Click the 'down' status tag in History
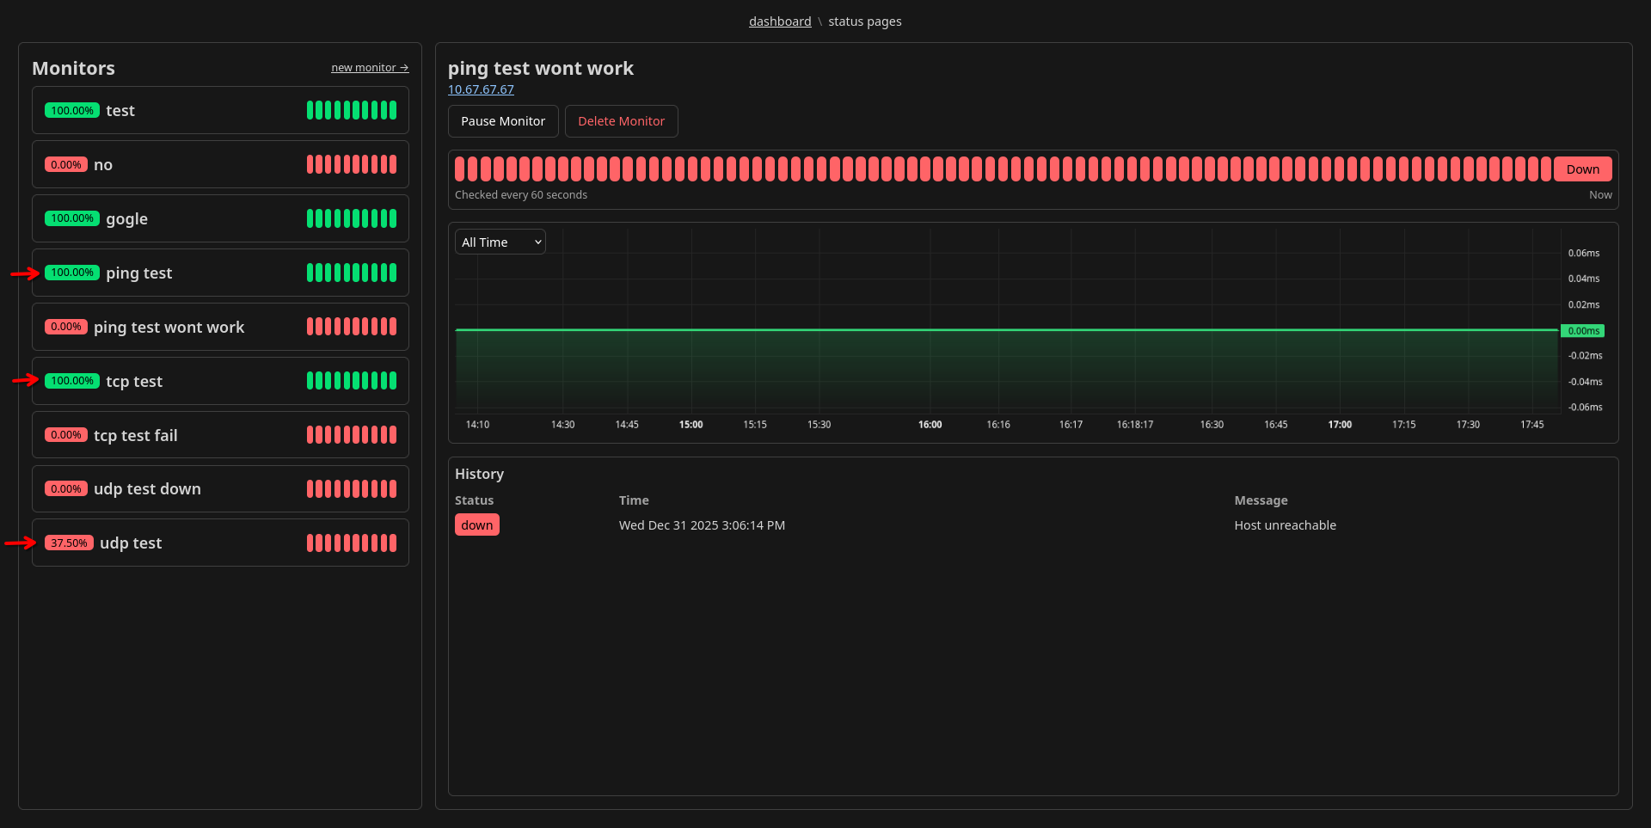Image resolution: width=1651 pixels, height=828 pixels. pyautogui.click(x=477, y=525)
